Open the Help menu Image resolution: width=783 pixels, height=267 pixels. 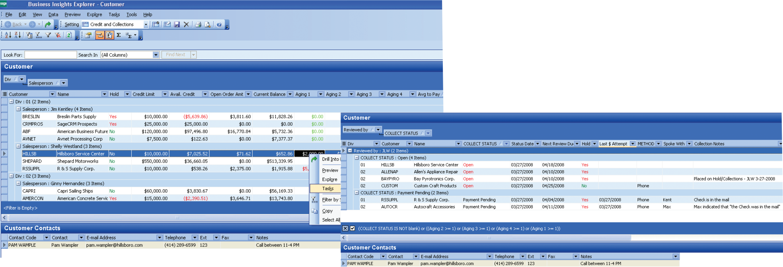148,15
